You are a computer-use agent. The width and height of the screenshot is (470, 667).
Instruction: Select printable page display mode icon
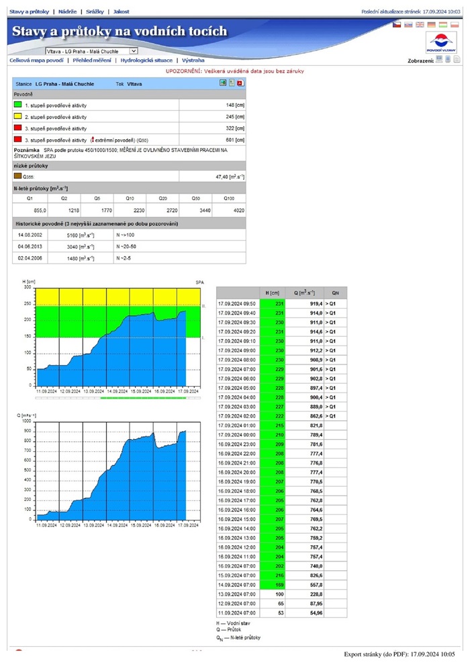point(457,60)
